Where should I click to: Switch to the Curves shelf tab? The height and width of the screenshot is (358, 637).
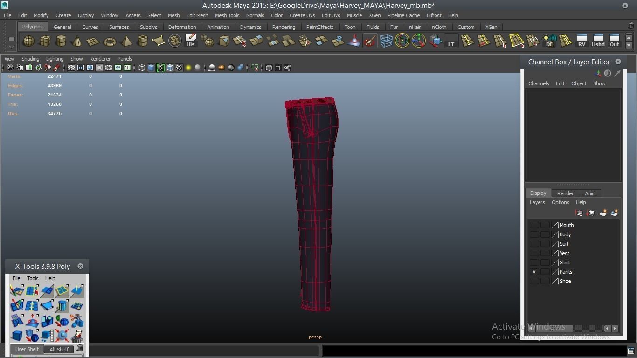click(90, 27)
